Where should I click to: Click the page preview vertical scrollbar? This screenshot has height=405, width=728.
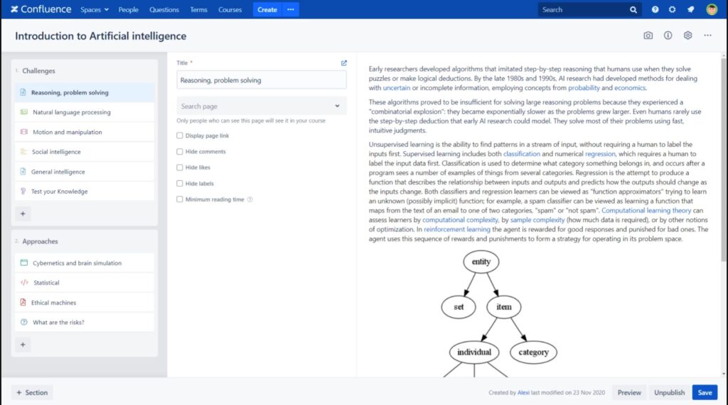724,160
